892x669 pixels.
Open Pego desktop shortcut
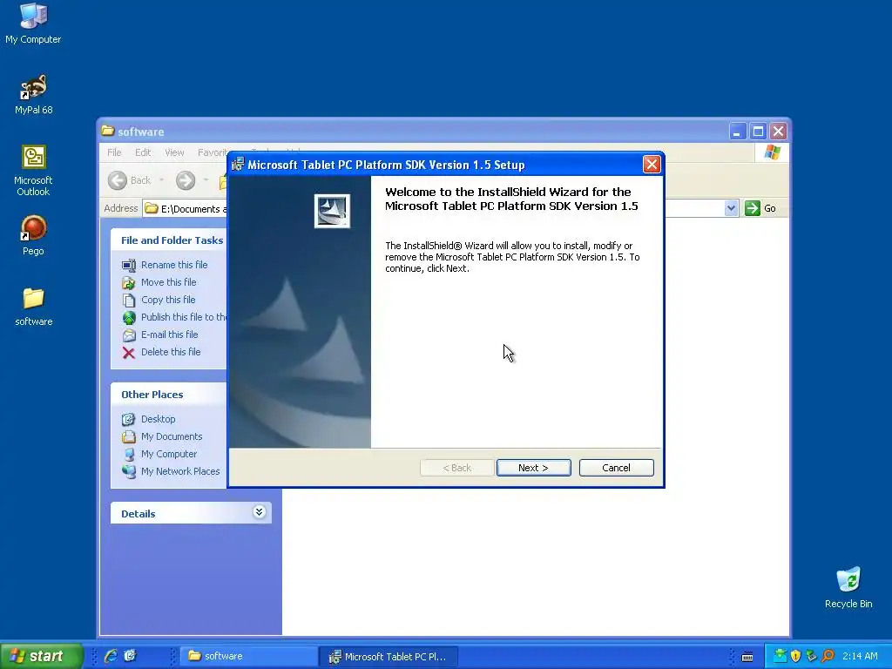click(x=33, y=235)
